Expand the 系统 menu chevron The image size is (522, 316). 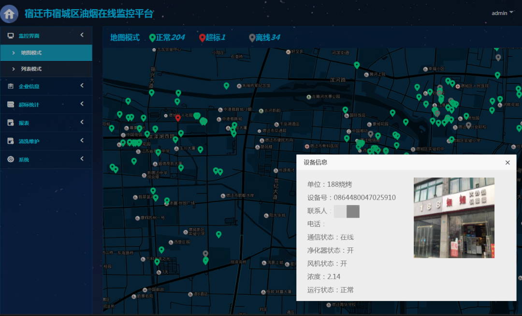[82, 159]
